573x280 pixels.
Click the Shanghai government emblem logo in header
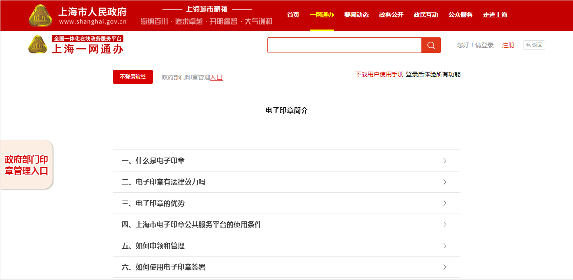point(40,16)
